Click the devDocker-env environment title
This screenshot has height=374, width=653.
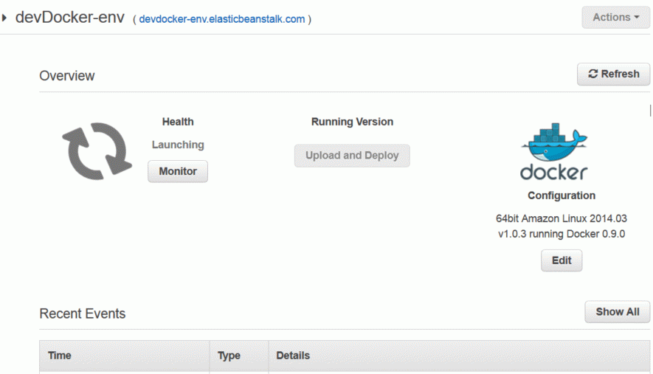pyautogui.click(x=70, y=18)
